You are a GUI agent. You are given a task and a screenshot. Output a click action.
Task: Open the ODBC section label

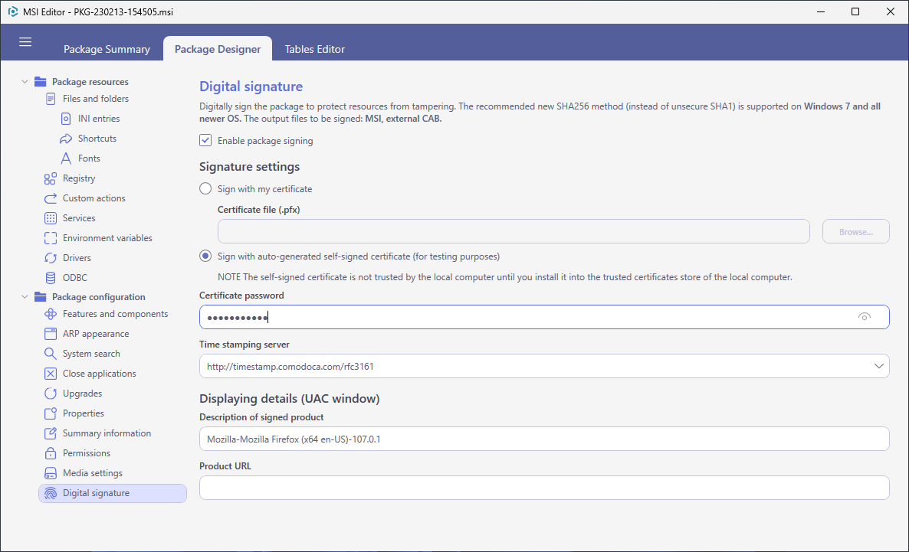click(75, 278)
